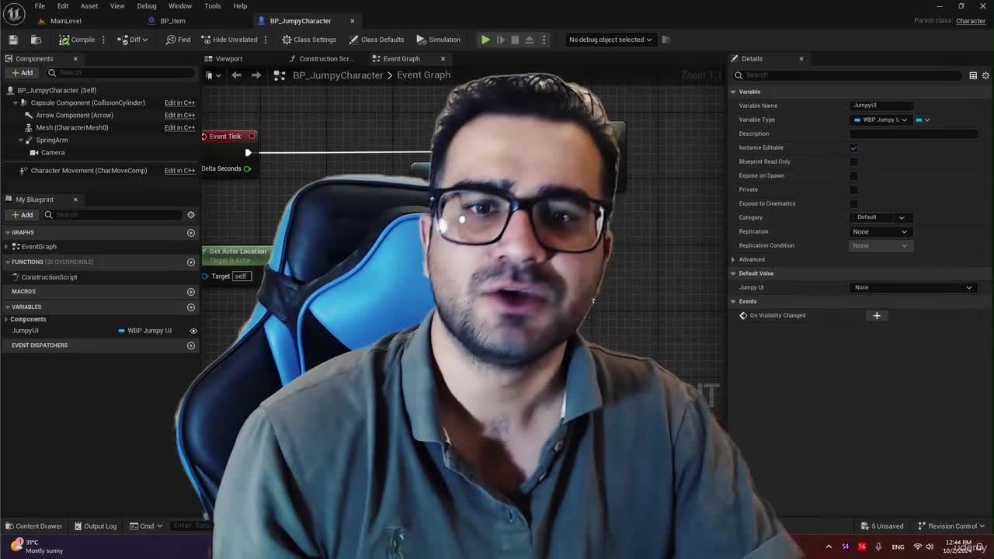Select BP_JumpyCharacter (Self) in the components tree
The width and height of the screenshot is (994, 559).
coord(57,90)
